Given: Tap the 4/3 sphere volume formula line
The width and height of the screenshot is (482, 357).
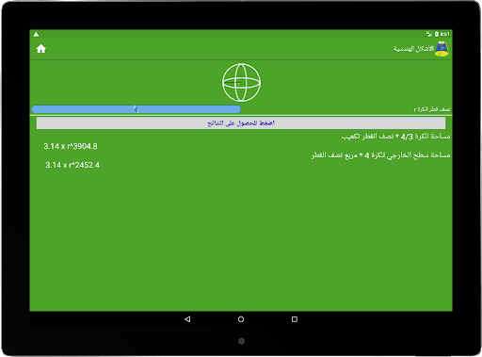Looking at the screenshot, I should point(396,137).
